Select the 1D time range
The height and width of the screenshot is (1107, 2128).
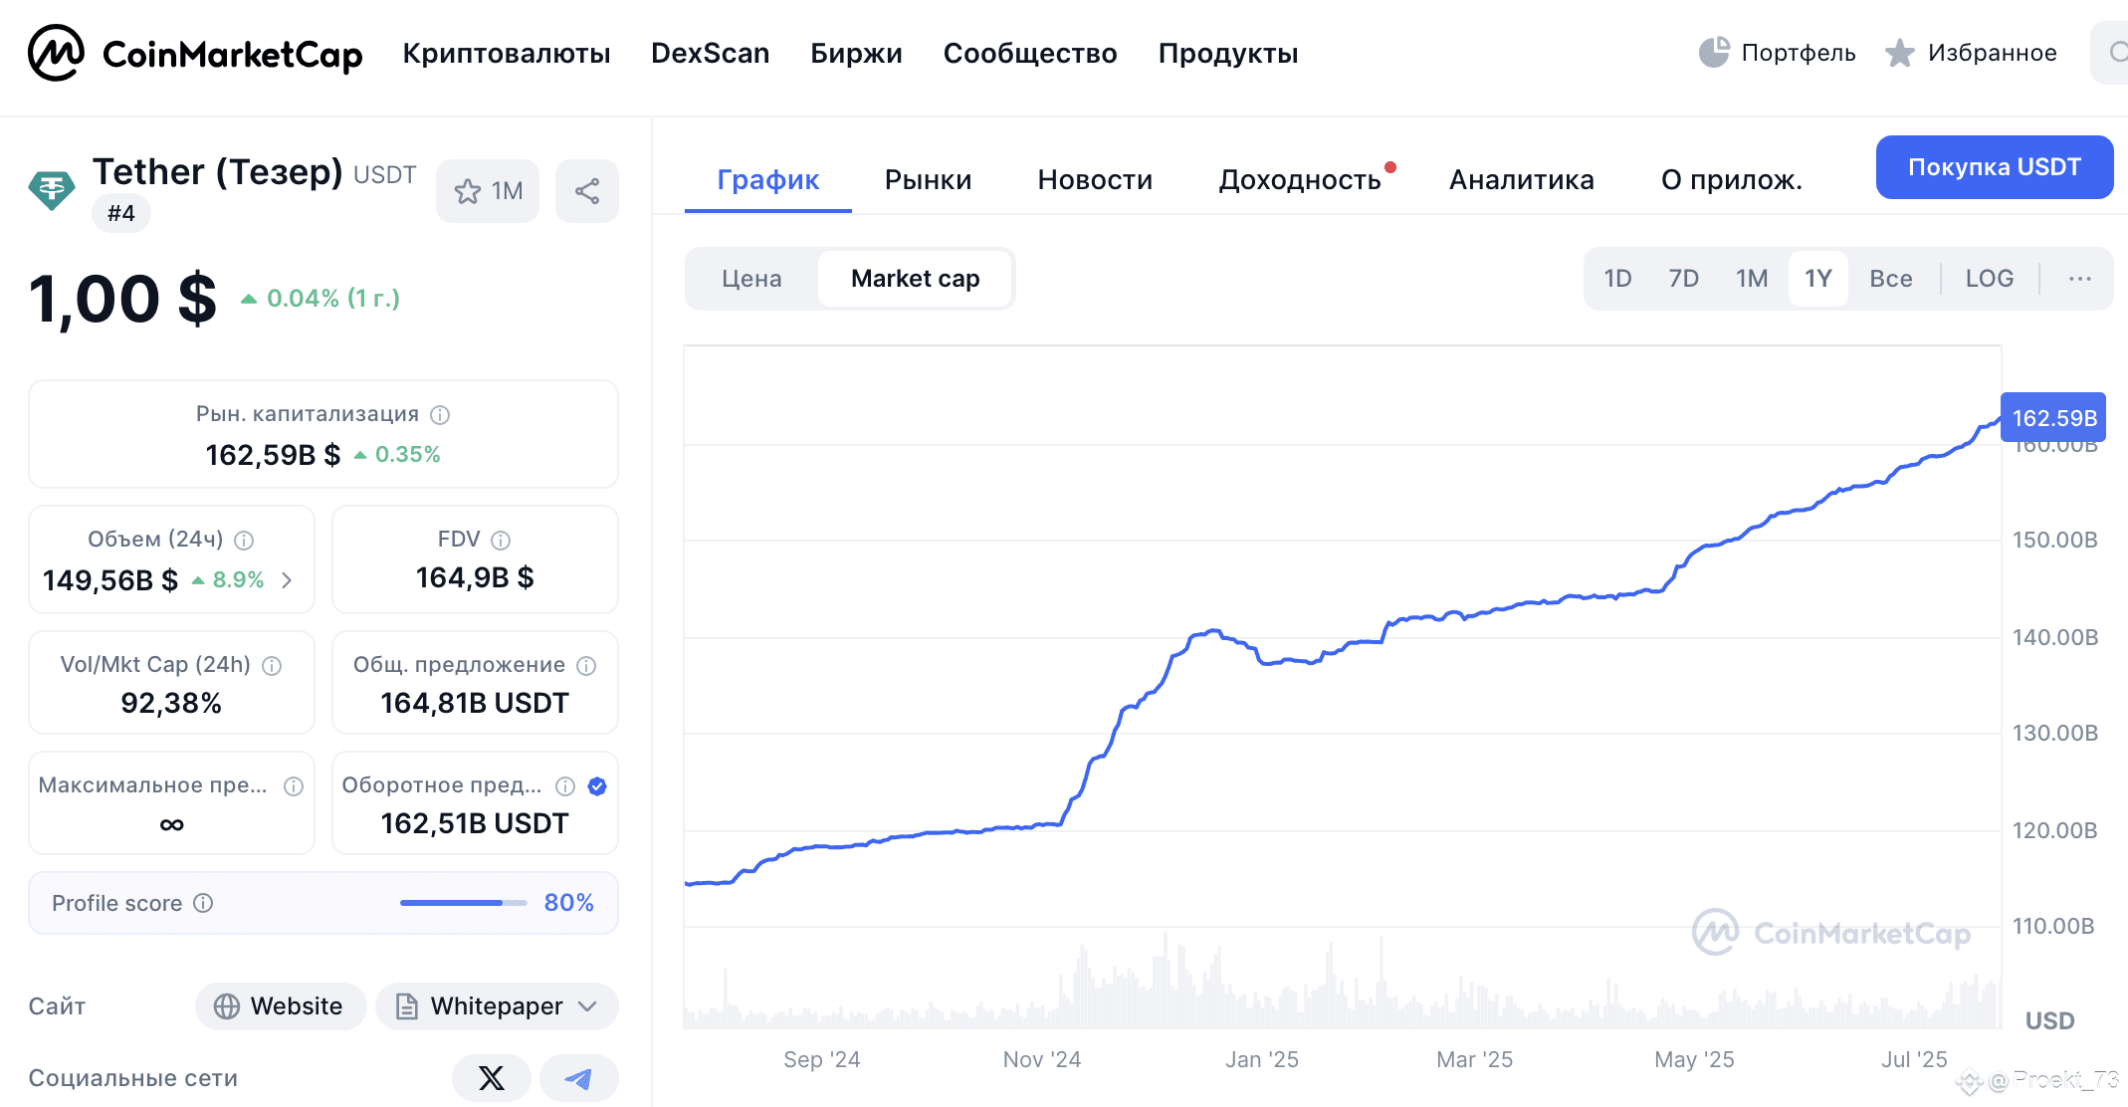click(x=1617, y=279)
